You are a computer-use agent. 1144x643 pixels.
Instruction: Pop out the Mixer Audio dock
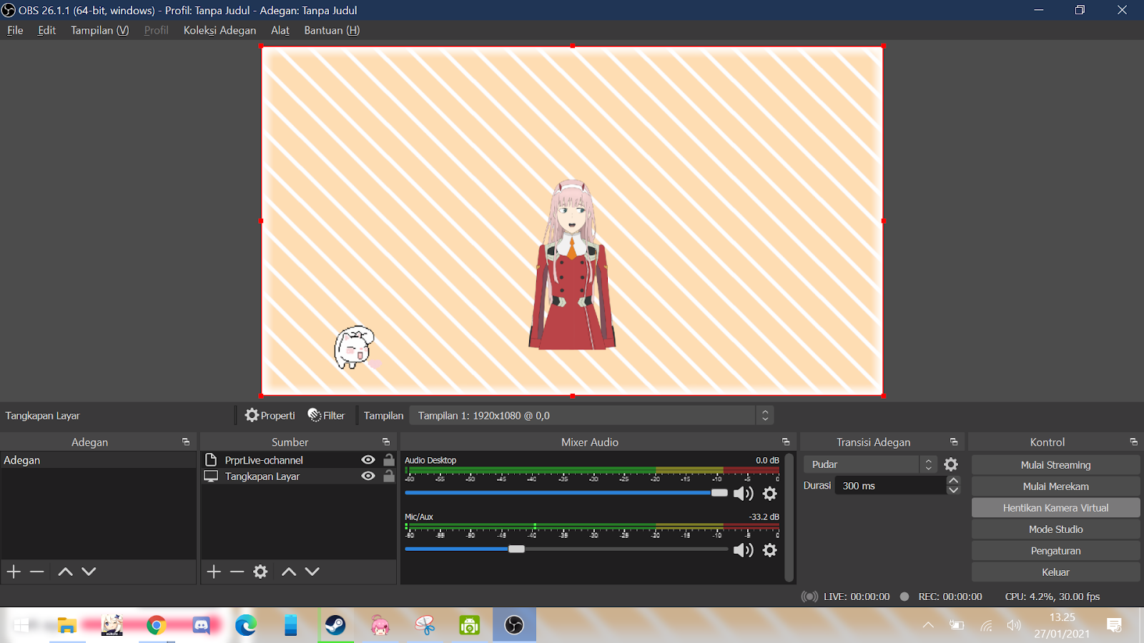tap(786, 442)
